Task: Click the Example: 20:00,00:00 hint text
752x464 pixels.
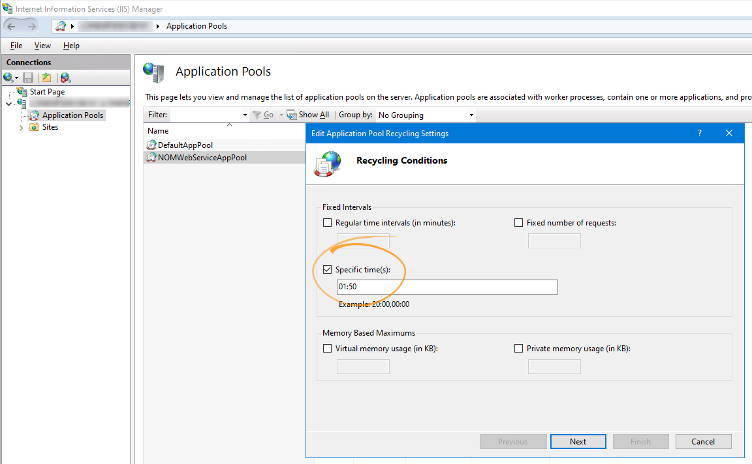Action: pyautogui.click(x=374, y=304)
